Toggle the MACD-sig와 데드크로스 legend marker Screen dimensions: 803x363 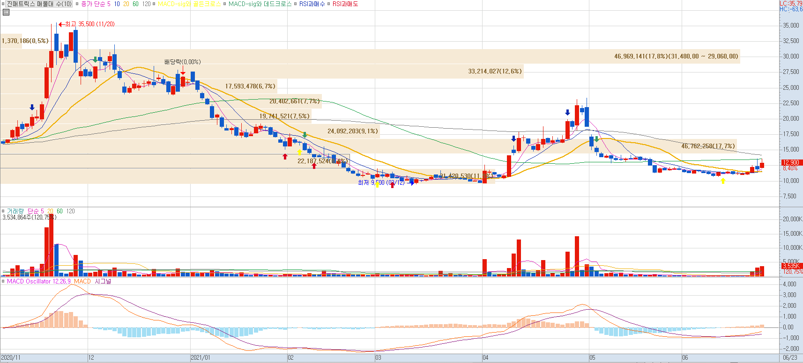click(225, 4)
